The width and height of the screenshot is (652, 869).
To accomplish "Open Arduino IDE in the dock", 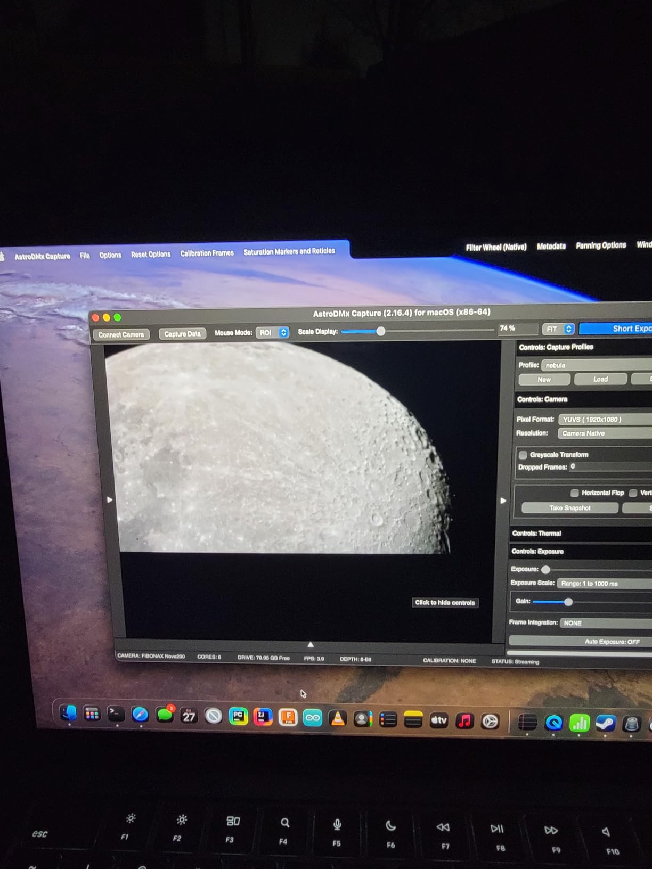I will click(x=313, y=718).
